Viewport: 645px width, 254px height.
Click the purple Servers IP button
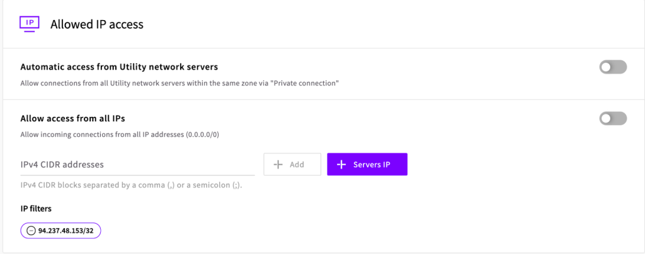(x=367, y=165)
